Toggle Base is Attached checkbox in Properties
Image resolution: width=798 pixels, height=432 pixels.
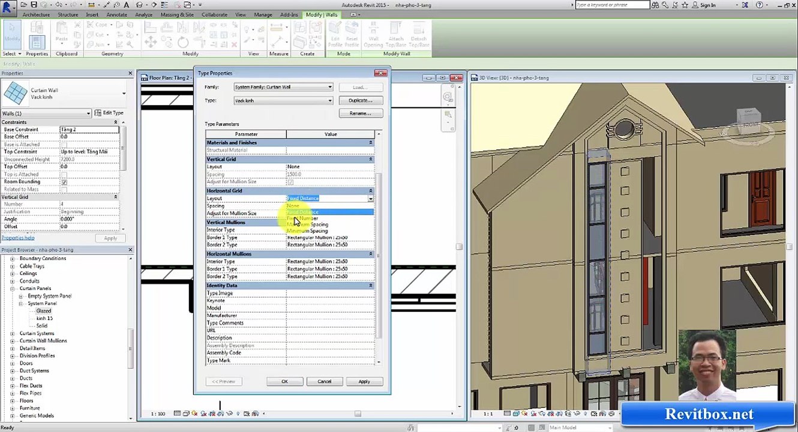pyautogui.click(x=64, y=145)
